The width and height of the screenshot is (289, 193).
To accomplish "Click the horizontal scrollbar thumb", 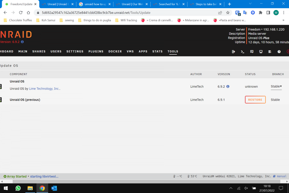I will point(146,181).
